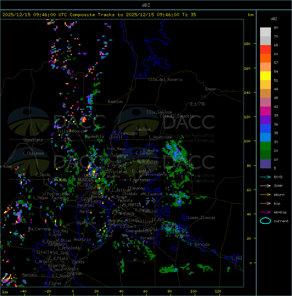Click the 'Encon' map label
This screenshot has height=296, width=292.
(x=211, y=89)
